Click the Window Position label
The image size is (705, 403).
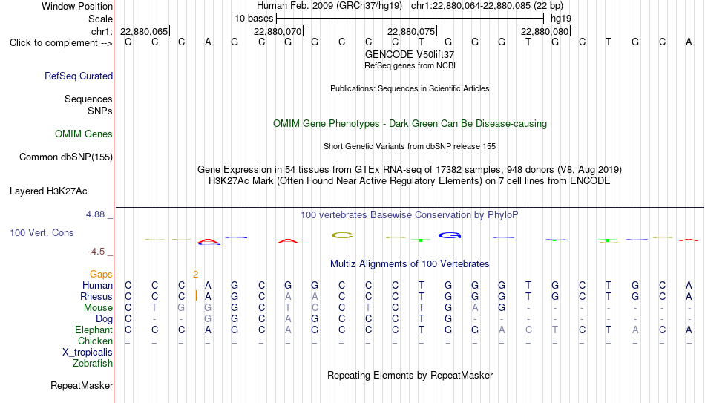point(77,6)
